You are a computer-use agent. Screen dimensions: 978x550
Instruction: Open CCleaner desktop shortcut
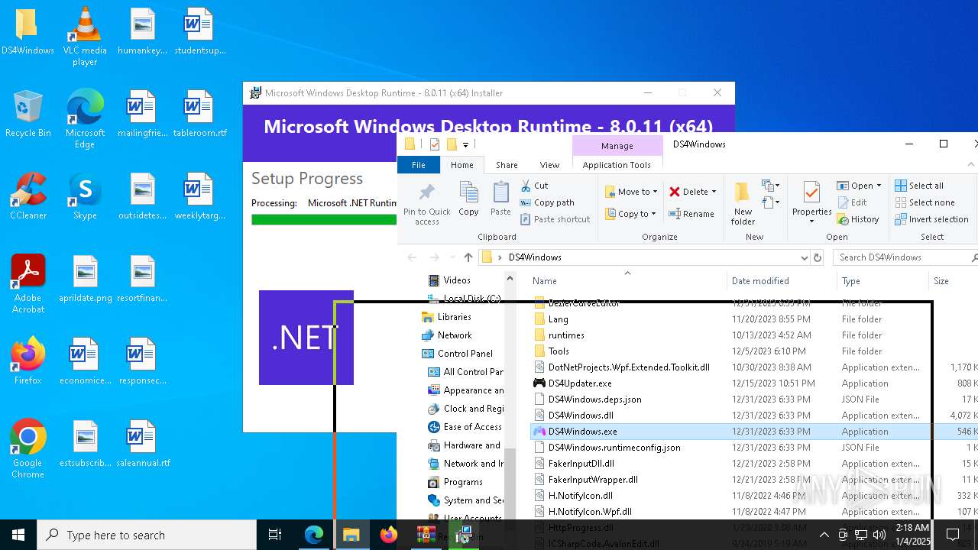point(28,197)
